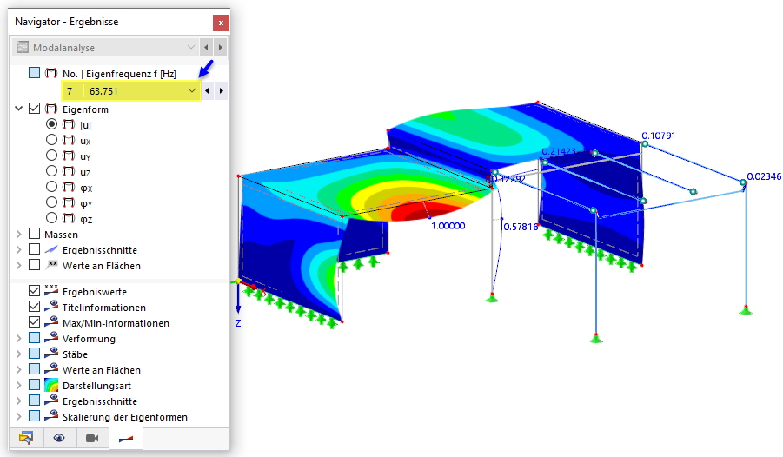Click Skalierung der Eigenformen display icon
783x457 pixels.
point(51,415)
